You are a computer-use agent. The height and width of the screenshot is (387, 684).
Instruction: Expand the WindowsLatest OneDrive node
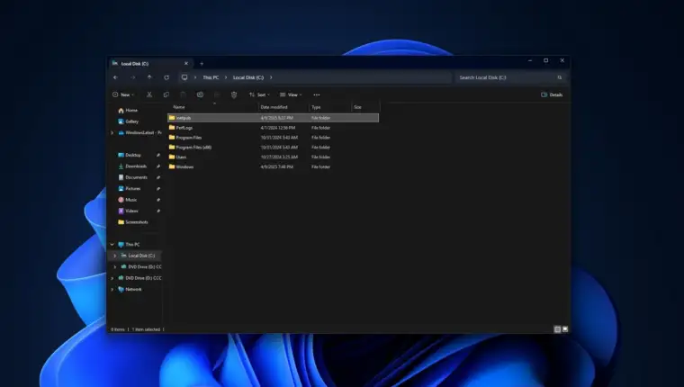tap(112, 132)
